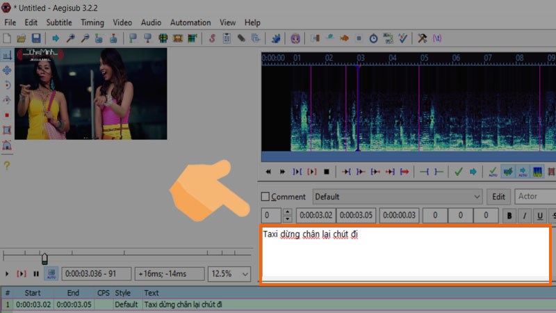Toggle spectrum analyzer display mode

point(537,172)
